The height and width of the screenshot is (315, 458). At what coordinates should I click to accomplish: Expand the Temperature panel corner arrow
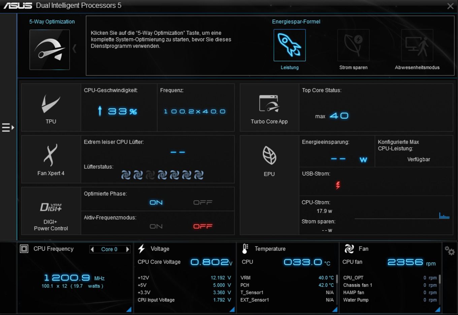pos(335,309)
